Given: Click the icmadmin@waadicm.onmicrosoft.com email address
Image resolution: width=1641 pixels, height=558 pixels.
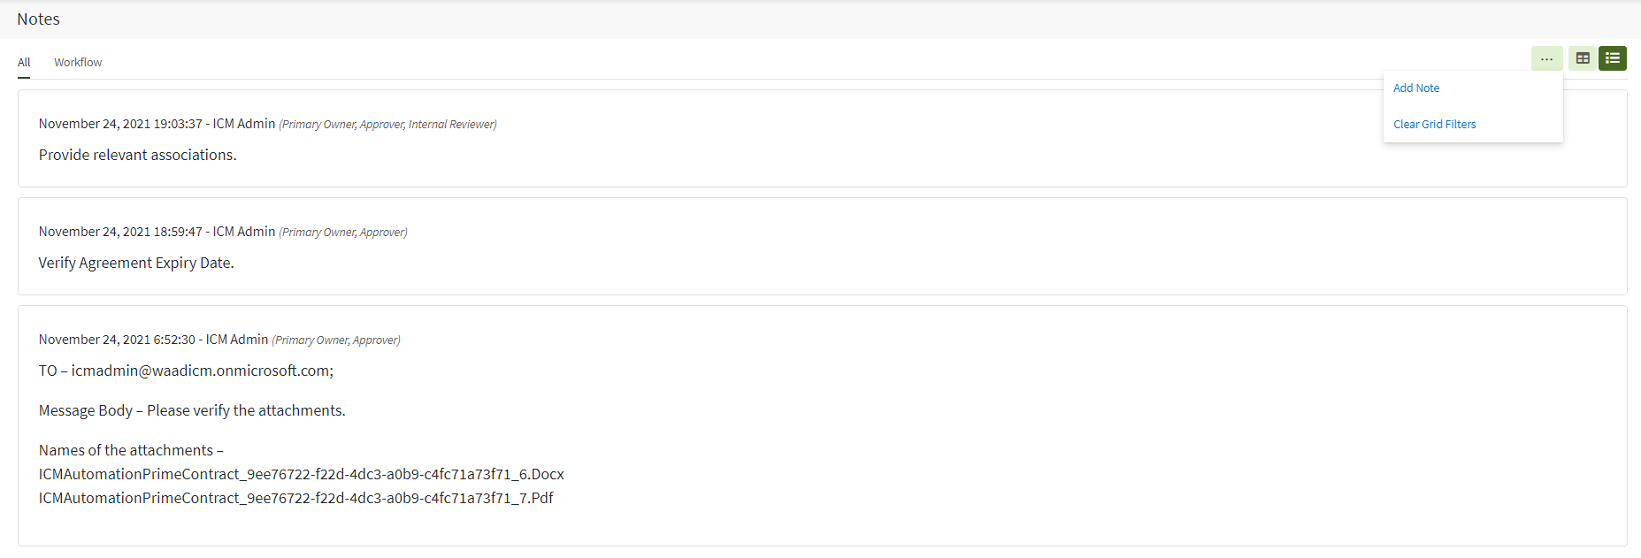Looking at the screenshot, I should click(202, 371).
